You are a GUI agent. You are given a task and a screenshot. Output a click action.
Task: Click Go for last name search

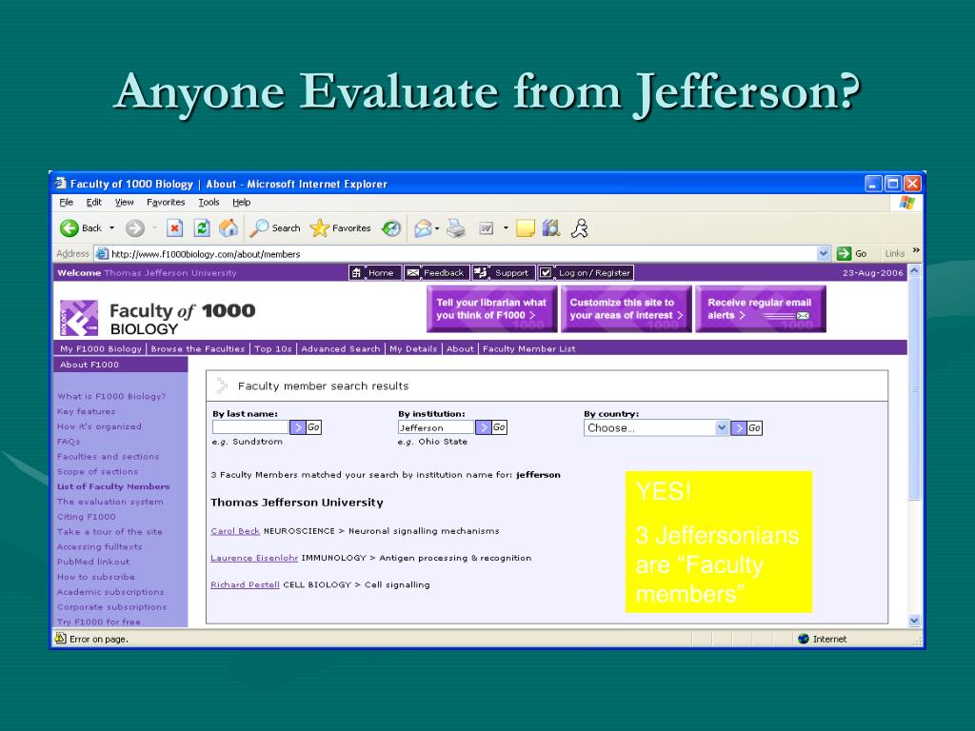coord(306,427)
